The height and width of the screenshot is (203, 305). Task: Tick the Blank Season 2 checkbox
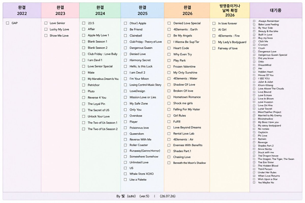(x=84, y=48)
